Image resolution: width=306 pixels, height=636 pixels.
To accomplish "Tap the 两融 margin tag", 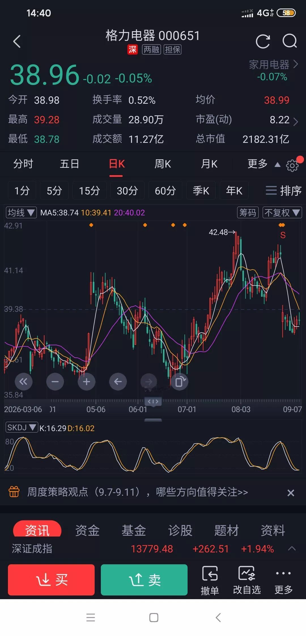I will point(151,50).
